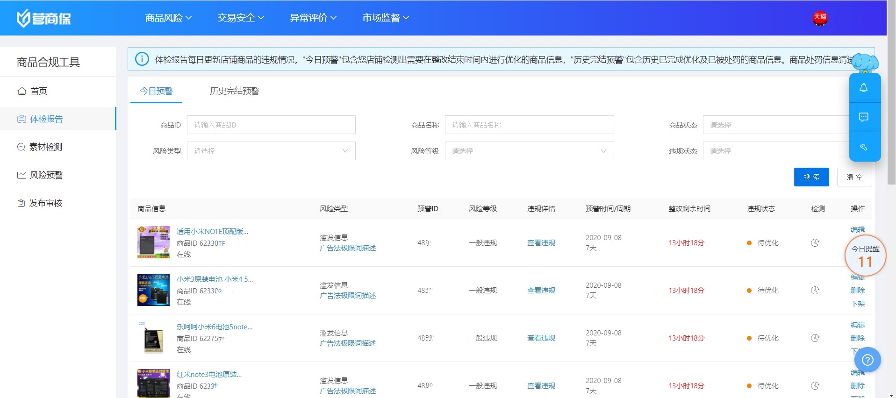Open 风险等级 dropdown
896x398 pixels.
point(529,151)
